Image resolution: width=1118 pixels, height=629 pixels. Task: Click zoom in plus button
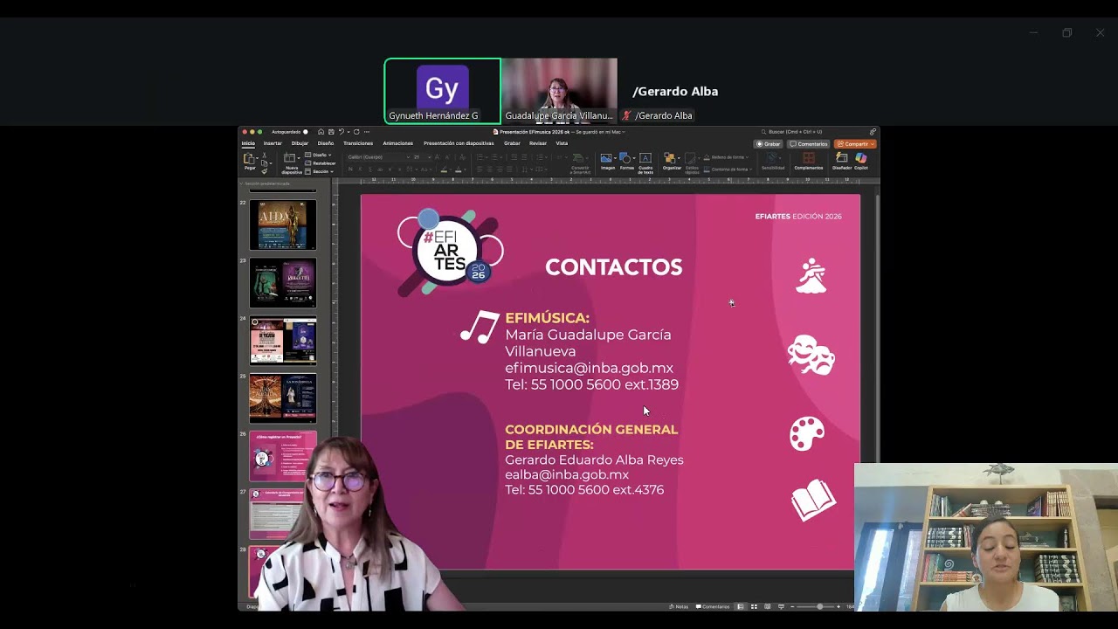pyautogui.click(x=838, y=606)
